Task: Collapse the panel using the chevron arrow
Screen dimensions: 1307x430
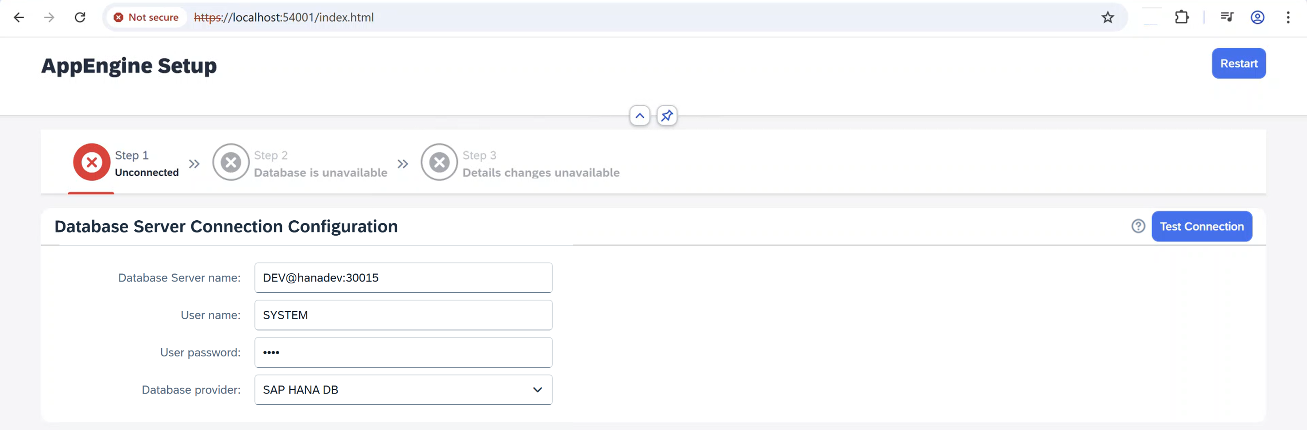Action: pyautogui.click(x=639, y=115)
